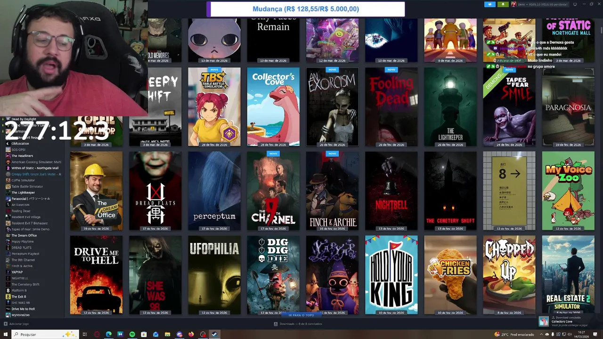The height and width of the screenshot is (339, 603).
Task: Open the Downloads status at the bottom
Action: tap(298, 324)
